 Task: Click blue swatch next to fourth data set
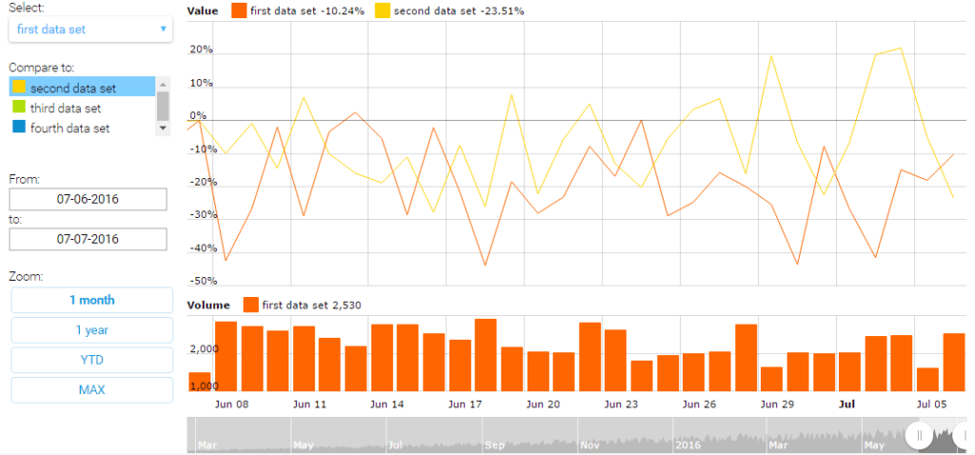tap(18, 128)
